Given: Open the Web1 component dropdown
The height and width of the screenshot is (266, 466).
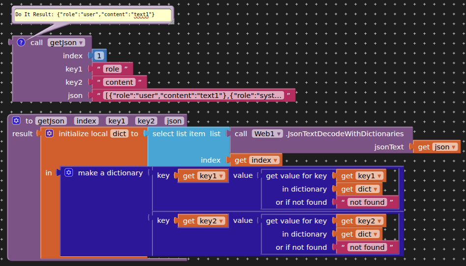Looking at the screenshot, I should 267,134.
